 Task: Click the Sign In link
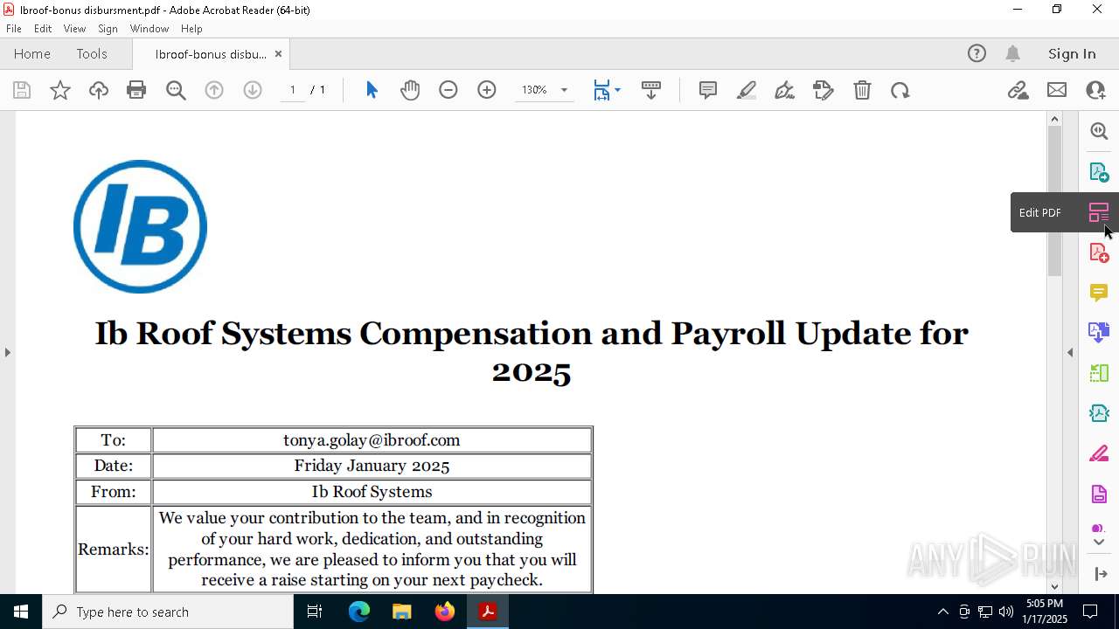click(1072, 54)
